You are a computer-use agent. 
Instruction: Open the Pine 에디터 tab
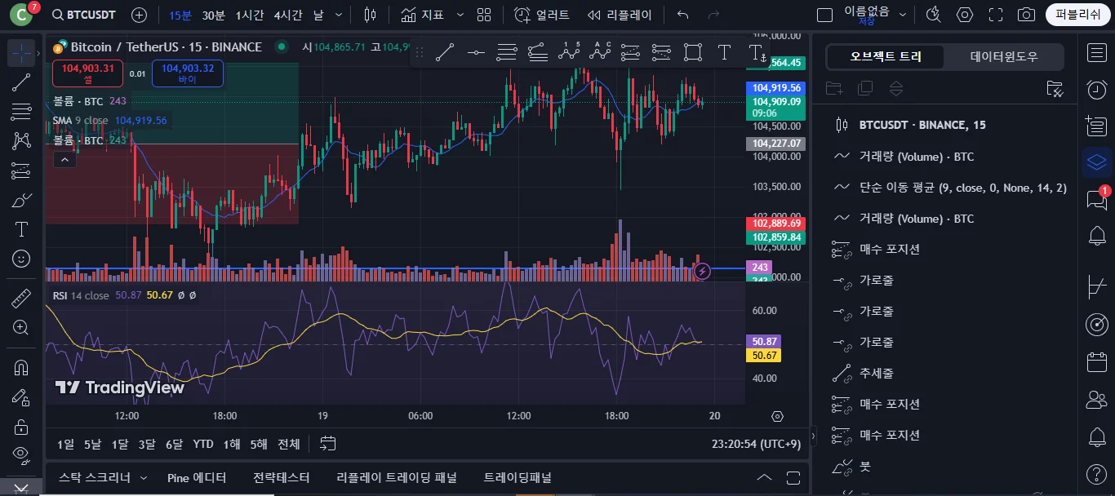pos(197,478)
